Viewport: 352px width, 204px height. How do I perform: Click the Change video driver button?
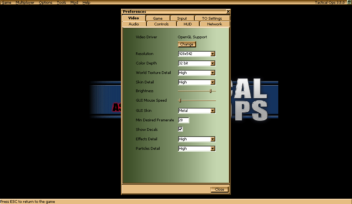click(x=187, y=44)
